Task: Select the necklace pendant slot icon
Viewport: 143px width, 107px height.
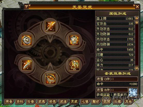Action: point(74,65)
